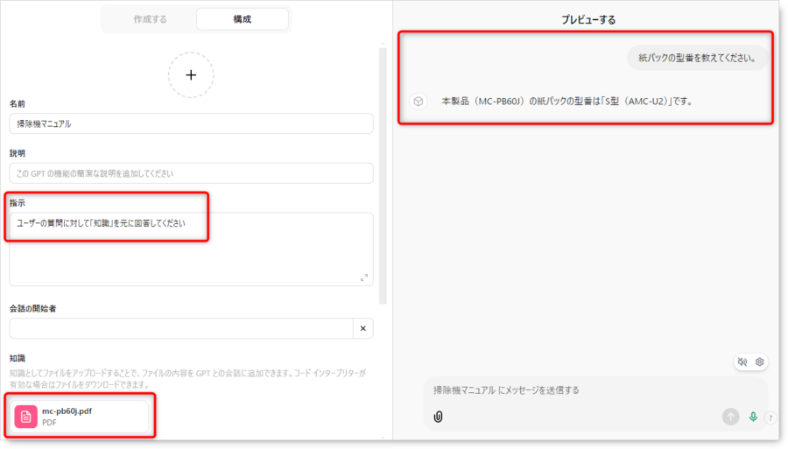Click the cube assistant avatar icon
The width and height of the screenshot is (788, 449).
[419, 102]
